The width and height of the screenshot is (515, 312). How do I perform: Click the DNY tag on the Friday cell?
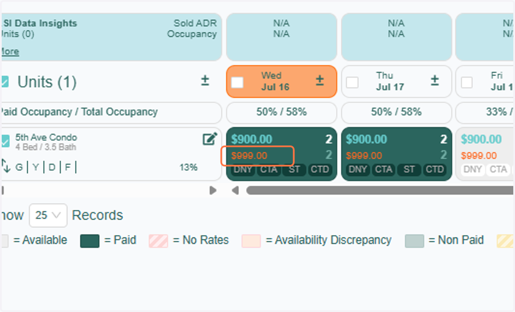pos(473,170)
